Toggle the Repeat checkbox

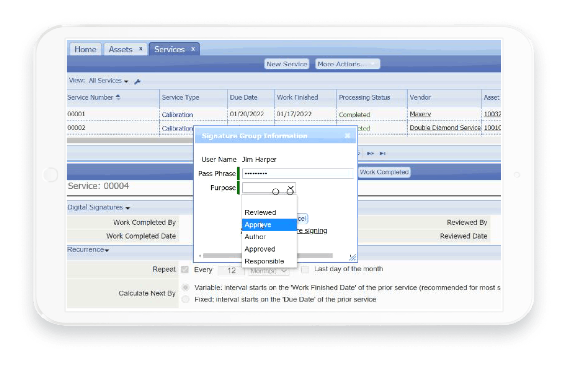(185, 270)
